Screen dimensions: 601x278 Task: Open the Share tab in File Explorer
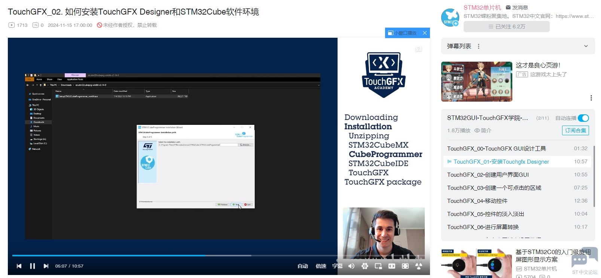[50, 79]
